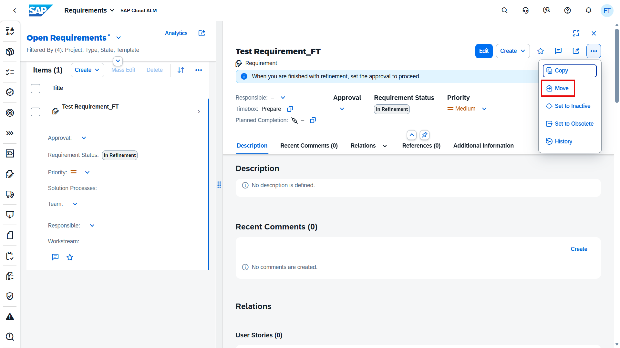Toggle the select-all checkbox next to Title
The image size is (620, 348).
(x=36, y=88)
